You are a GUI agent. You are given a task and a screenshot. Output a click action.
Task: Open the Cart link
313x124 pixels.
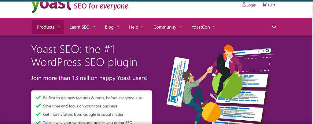click(x=269, y=5)
